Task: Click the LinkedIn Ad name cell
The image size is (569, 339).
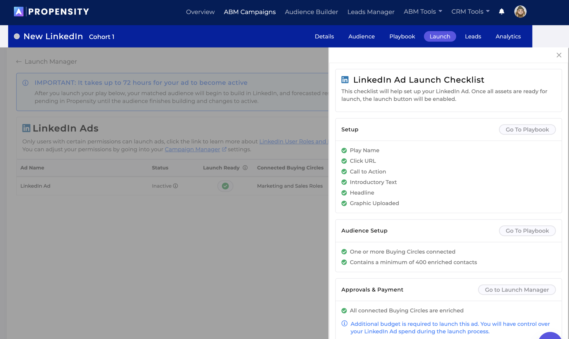Action: pos(35,186)
